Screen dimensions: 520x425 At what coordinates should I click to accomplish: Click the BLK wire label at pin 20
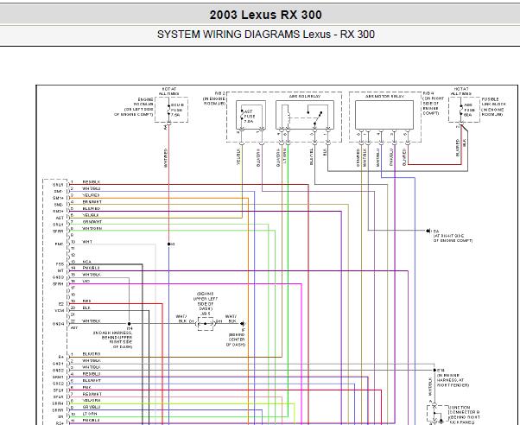(86, 308)
